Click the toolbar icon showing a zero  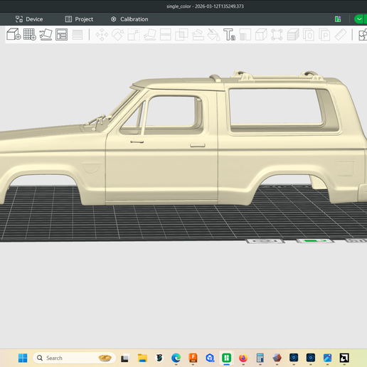coord(309,35)
